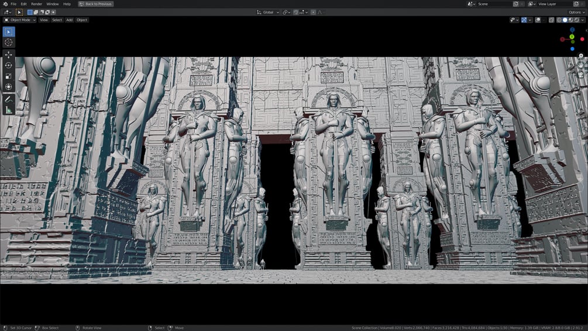Open the pivot point dropdown

(x=287, y=12)
